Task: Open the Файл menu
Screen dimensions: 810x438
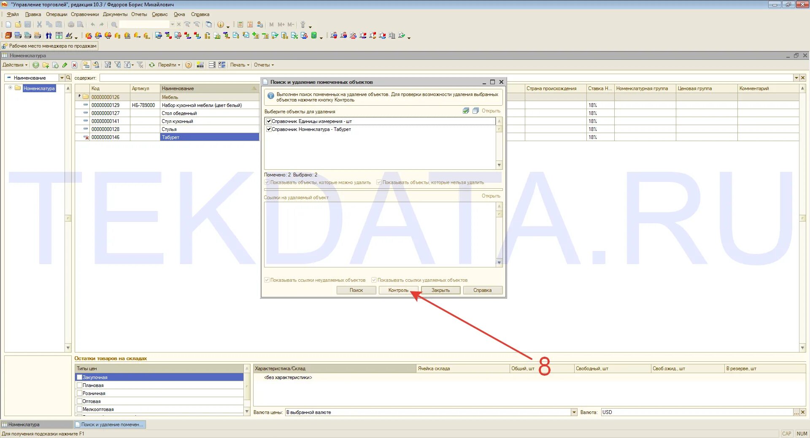Action: click(13, 14)
